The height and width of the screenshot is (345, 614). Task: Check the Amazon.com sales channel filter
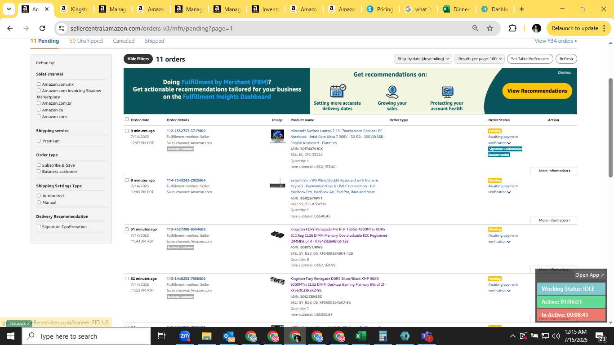pos(39,116)
